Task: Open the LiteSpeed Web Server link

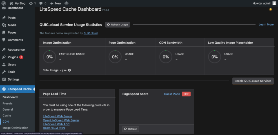Action: [x=57, y=116]
